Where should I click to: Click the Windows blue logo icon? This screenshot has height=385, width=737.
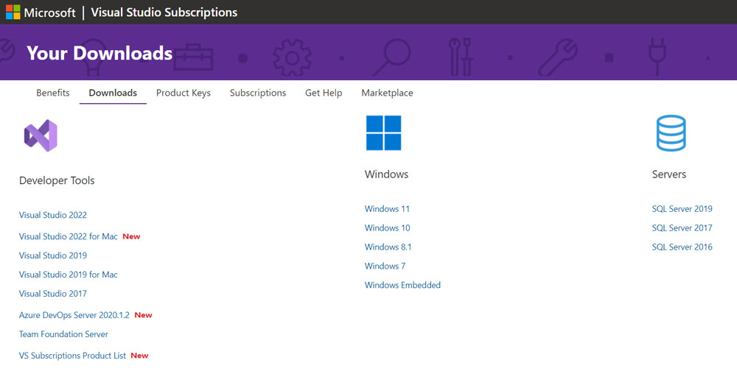[x=383, y=133]
